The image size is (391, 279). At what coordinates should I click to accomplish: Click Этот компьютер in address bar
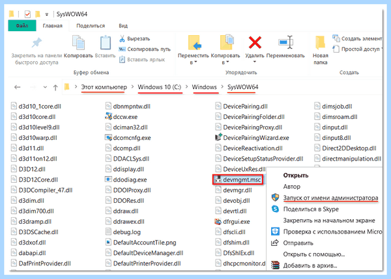coord(104,87)
